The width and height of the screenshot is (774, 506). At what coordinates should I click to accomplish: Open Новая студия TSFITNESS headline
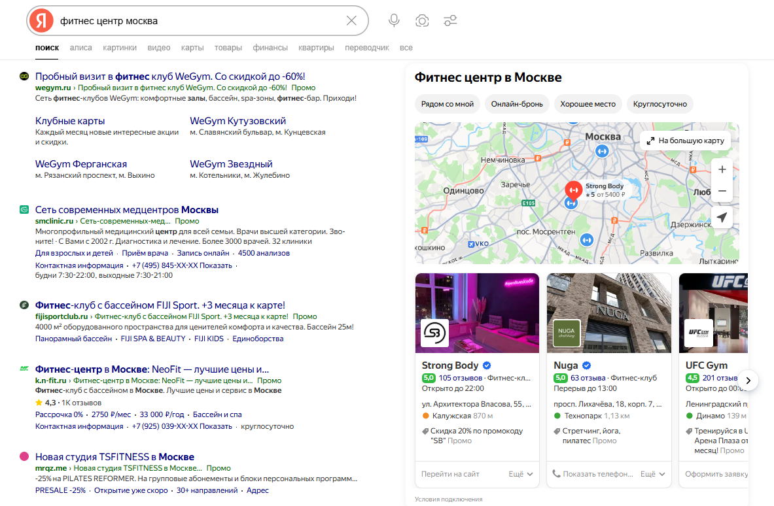(114, 457)
